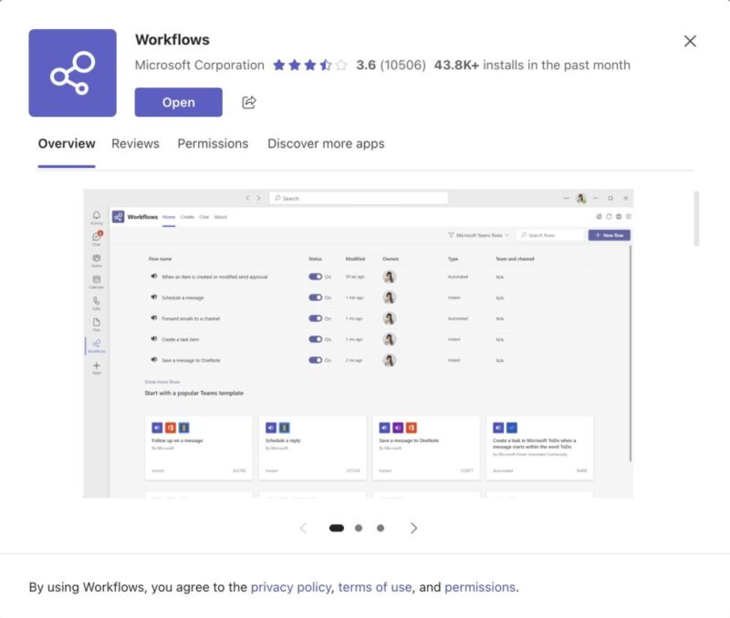Click the Create tab in the preview

[x=187, y=217]
